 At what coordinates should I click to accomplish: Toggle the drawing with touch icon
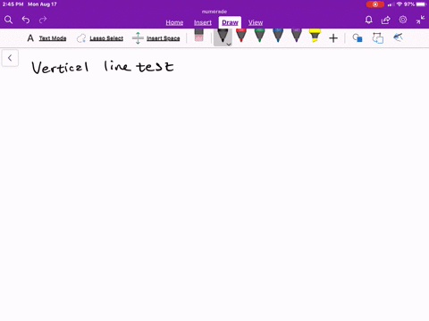click(398, 37)
